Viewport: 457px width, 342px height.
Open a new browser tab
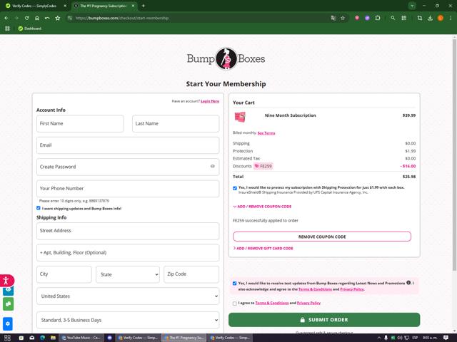(143, 6)
